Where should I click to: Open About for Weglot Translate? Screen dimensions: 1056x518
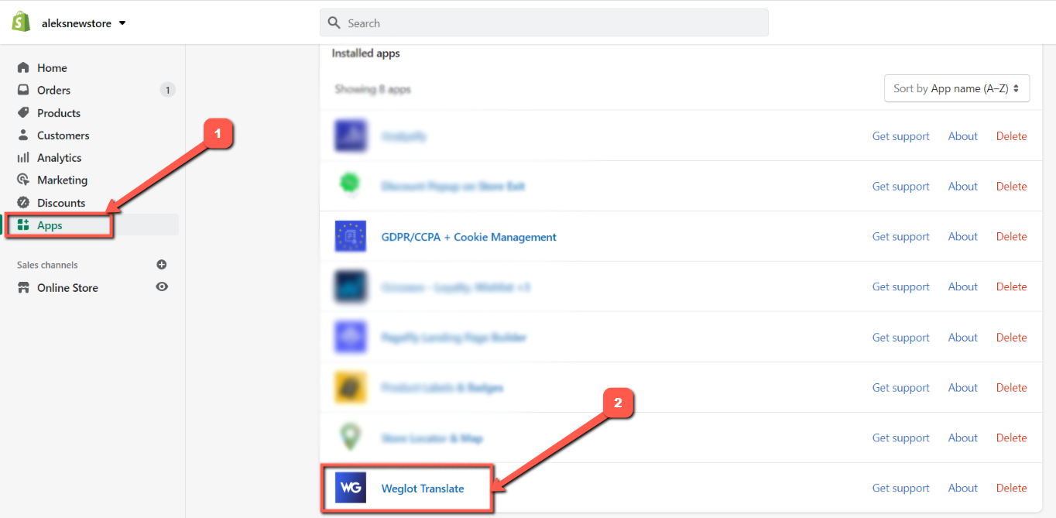tap(963, 488)
